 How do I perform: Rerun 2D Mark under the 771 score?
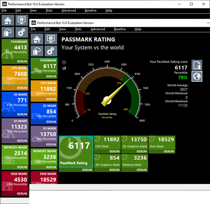[22, 114]
